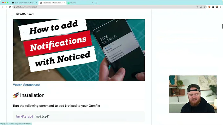223x125 pixels.
Task: Open Chrome three-dot menu
Action: (x=221, y=7)
